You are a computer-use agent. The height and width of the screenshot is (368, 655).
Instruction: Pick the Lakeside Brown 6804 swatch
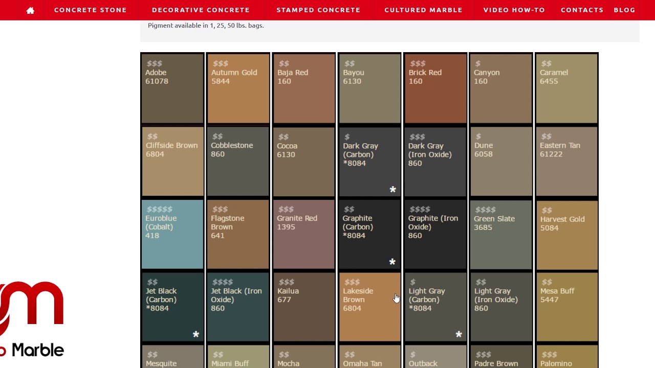[369, 307]
